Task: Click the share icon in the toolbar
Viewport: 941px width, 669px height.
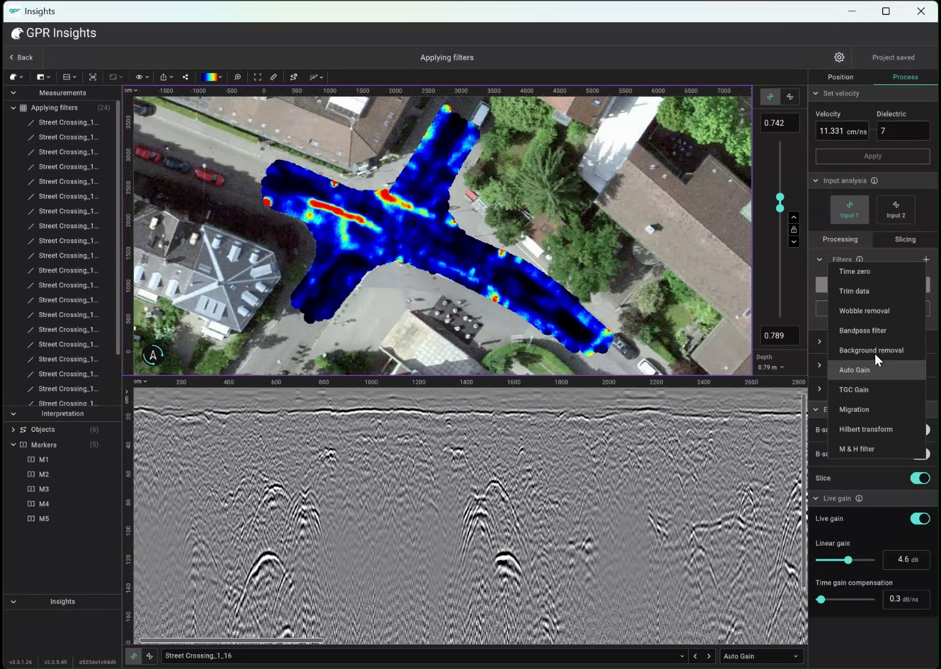Action: click(x=185, y=77)
